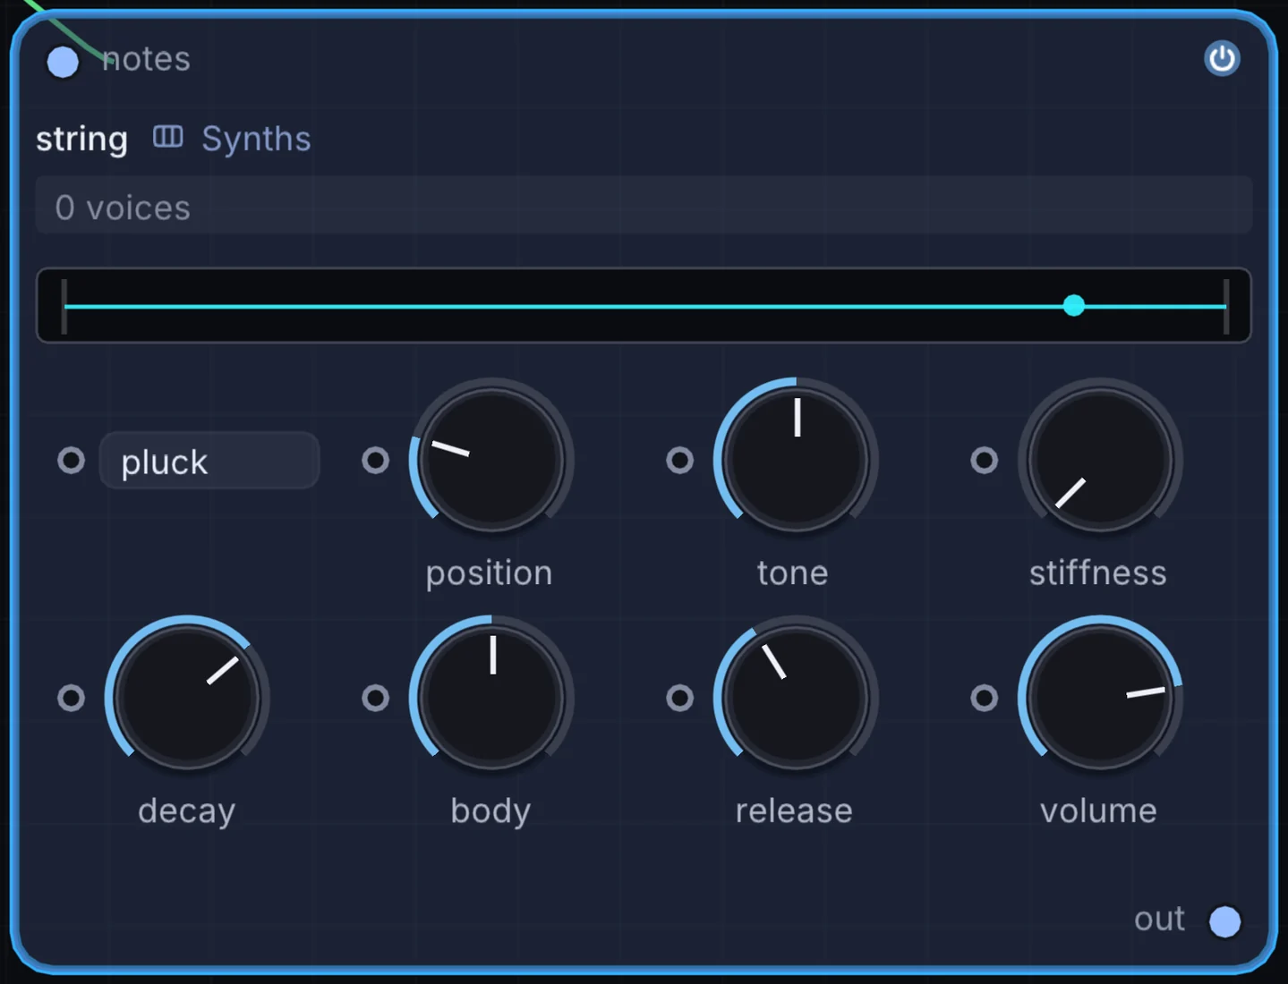Click the release knob modulation port
Viewport: 1288px width, 984px height.
point(679,698)
